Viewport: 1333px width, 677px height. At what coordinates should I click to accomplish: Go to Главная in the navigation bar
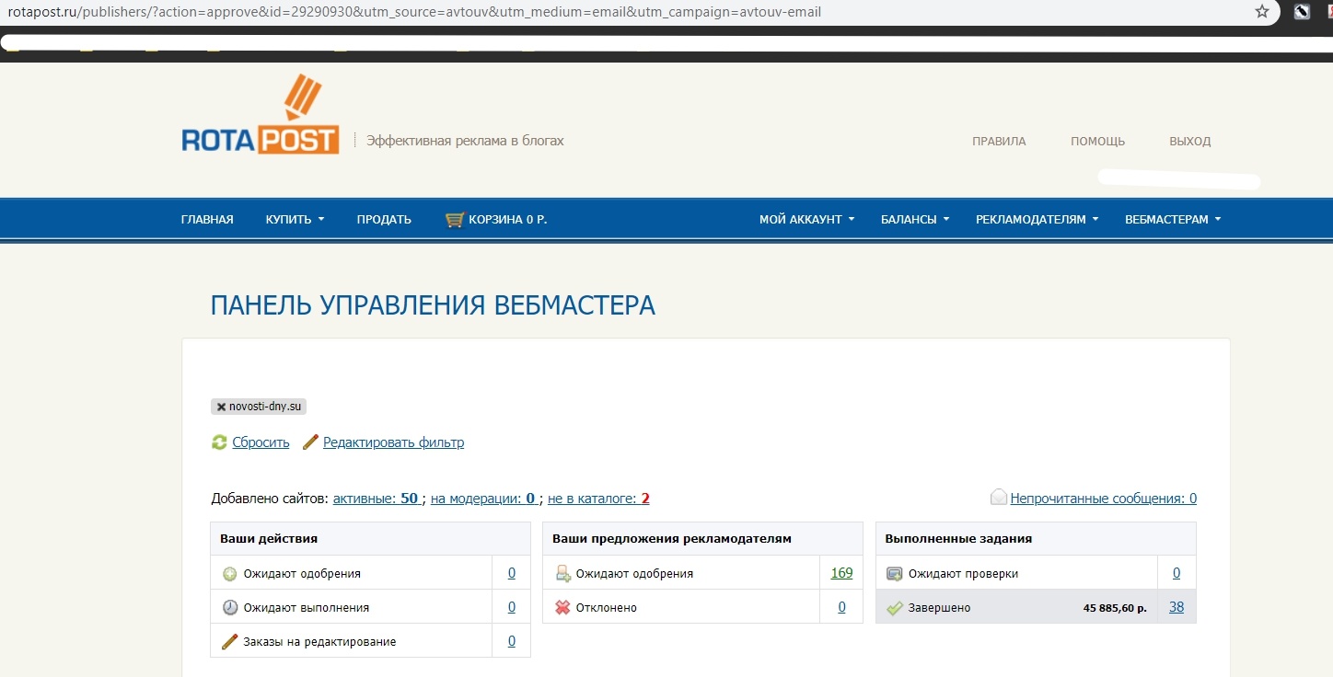click(207, 220)
